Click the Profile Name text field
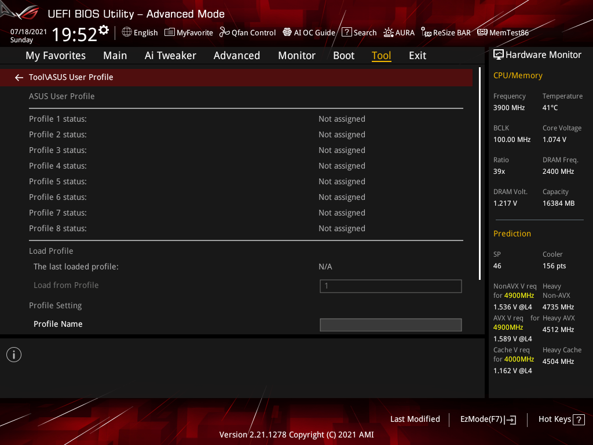 pos(390,324)
